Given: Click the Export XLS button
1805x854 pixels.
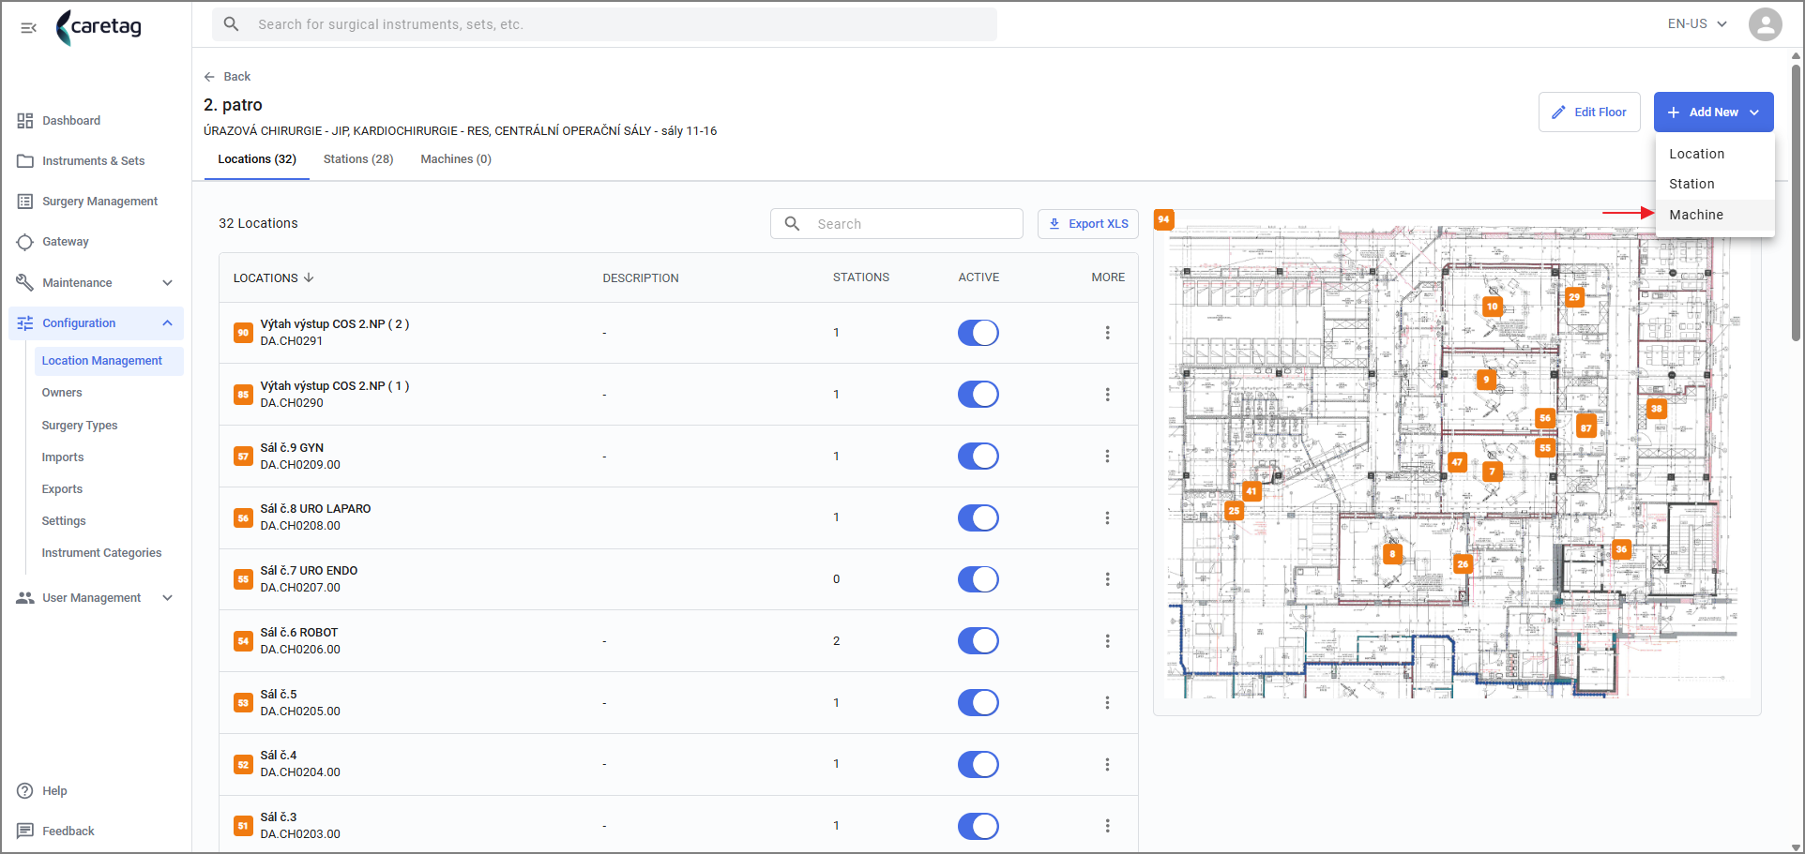Looking at the screenshot, I should pos(1088,224).
